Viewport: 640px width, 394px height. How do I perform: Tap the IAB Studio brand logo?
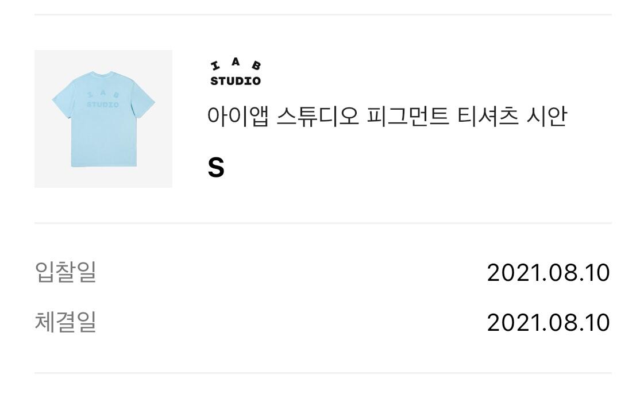(x=236, y=73)
